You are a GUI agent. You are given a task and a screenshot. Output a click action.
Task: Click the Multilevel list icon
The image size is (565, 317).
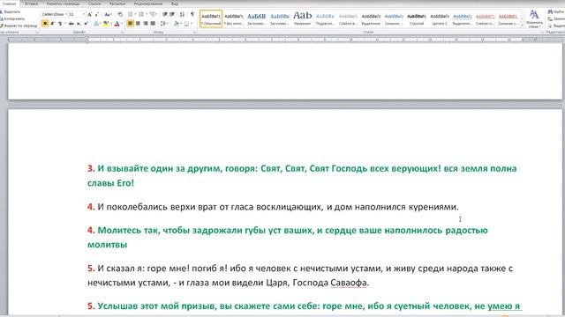152,14
